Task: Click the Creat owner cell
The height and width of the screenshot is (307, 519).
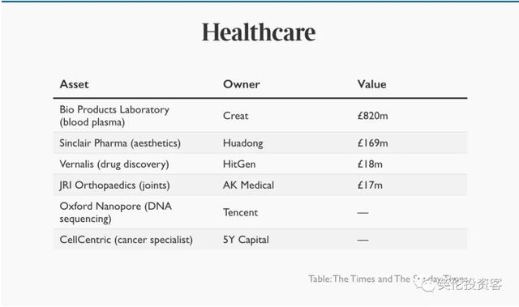Action: click(x=235, y=116)
